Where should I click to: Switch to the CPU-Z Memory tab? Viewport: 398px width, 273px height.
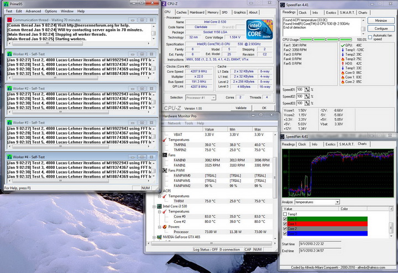[213, 12]
